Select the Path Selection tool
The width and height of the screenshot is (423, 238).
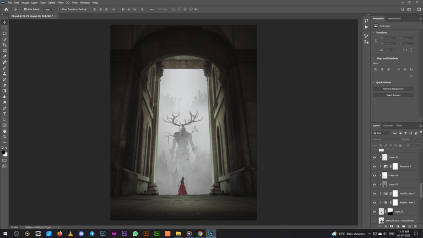(x=4, y=120)
